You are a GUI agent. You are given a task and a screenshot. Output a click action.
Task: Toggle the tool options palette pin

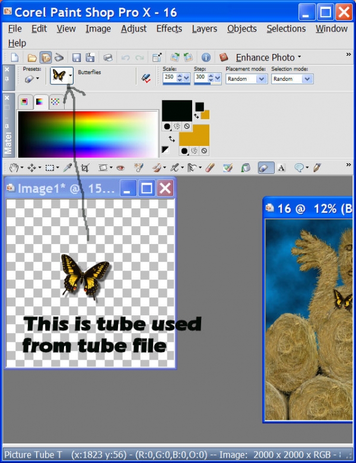click(7, 80)
